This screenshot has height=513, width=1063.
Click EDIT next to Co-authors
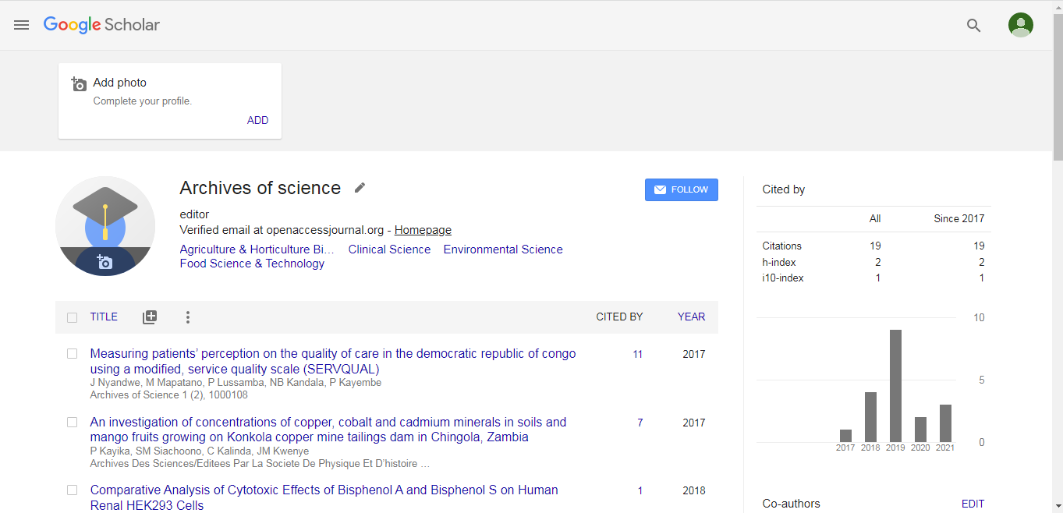point(973,504)
